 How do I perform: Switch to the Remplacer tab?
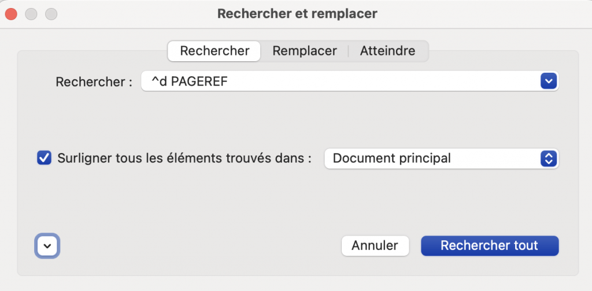(304, 51)
